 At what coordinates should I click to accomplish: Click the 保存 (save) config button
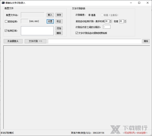pos(59,15)
